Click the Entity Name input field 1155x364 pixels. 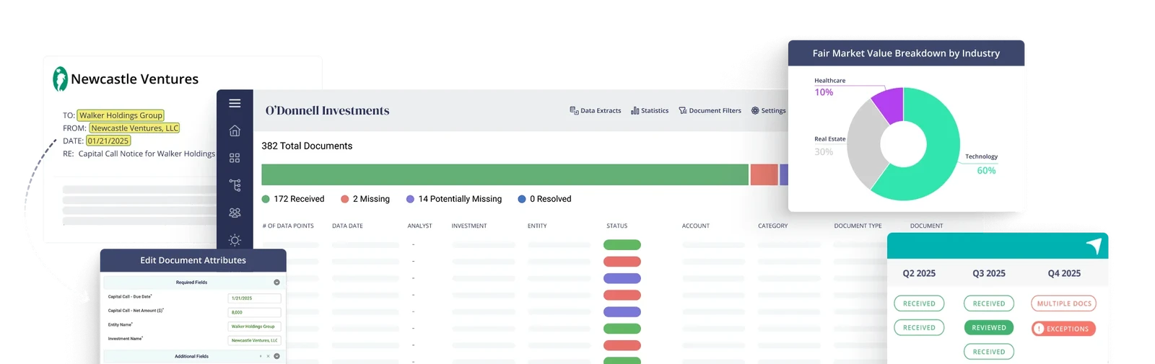(x=254, y=327)
